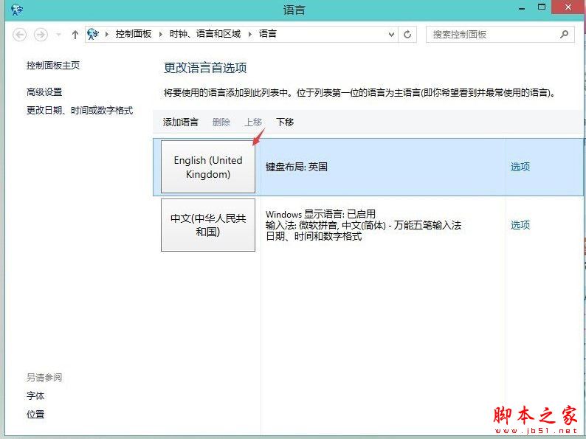Open 时钟、语言和区域 in the breadcrumb
The height and width of the screenshot is (439, 586).
pyautogui.click(x=205, y=34)
